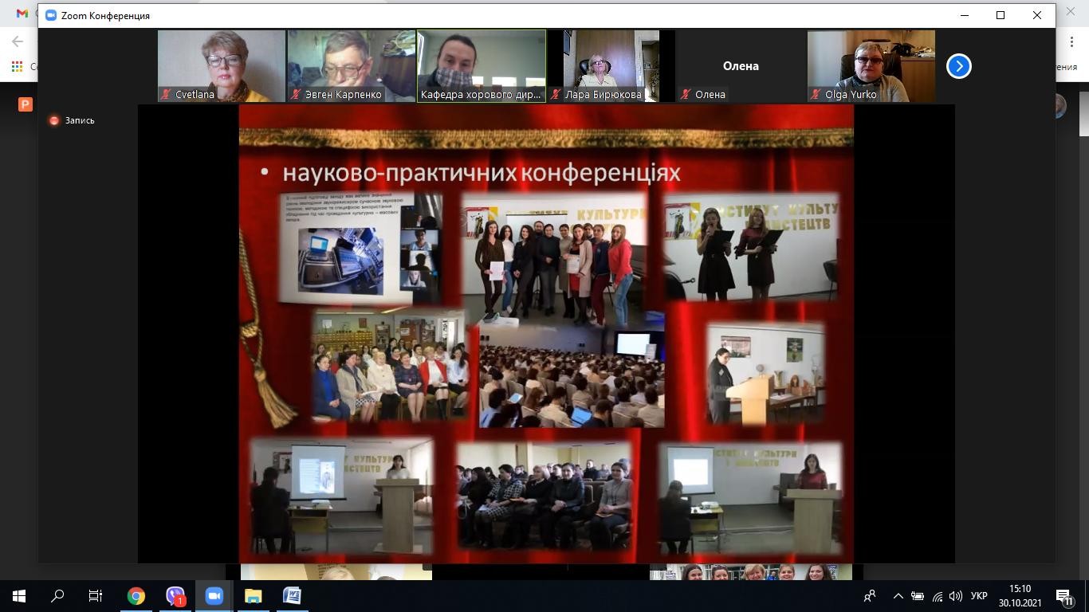Screen dimensions: 1089x612
Task: Show next participants with the blue arrow
Action: [x=958, y=66]
